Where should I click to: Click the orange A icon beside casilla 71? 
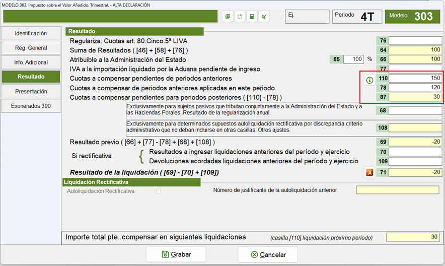369,173
